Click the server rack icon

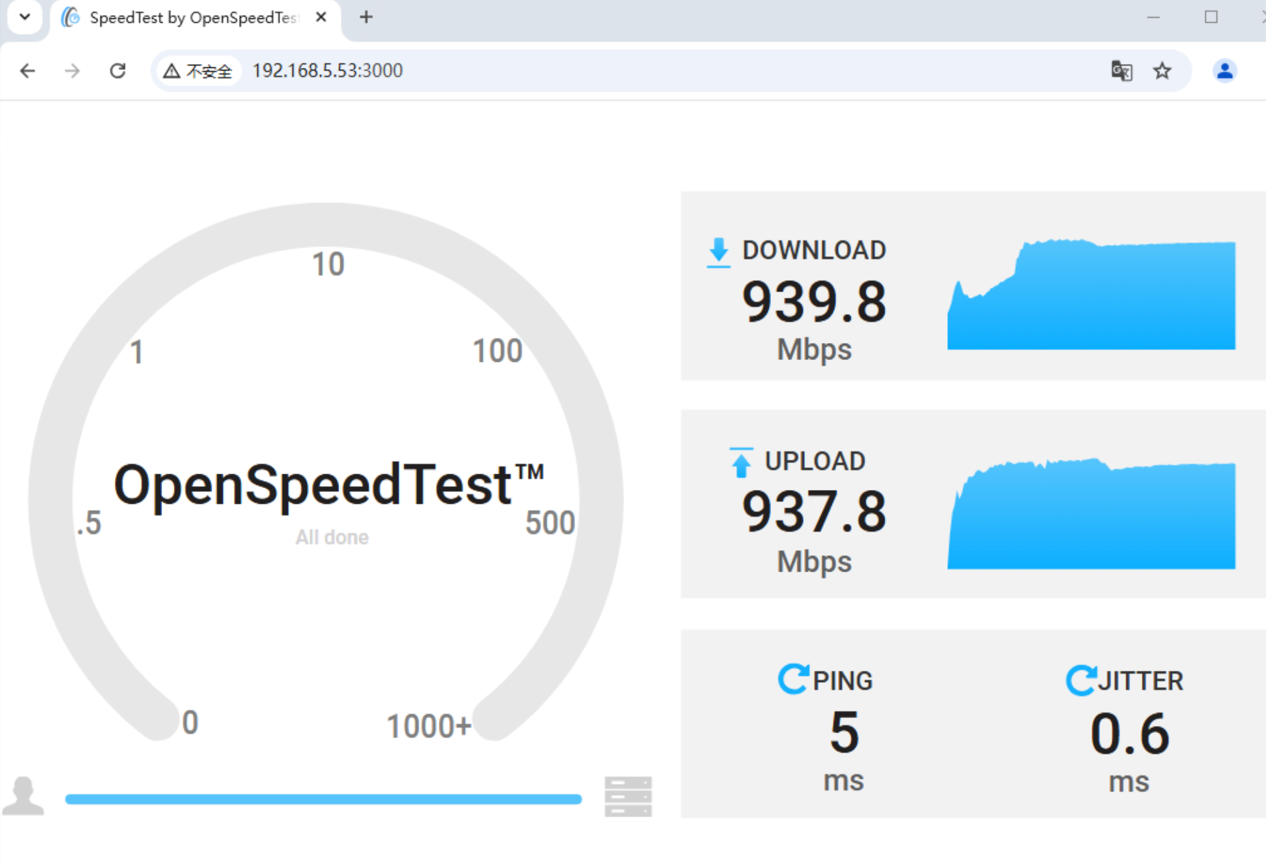[x=628, y=796]
